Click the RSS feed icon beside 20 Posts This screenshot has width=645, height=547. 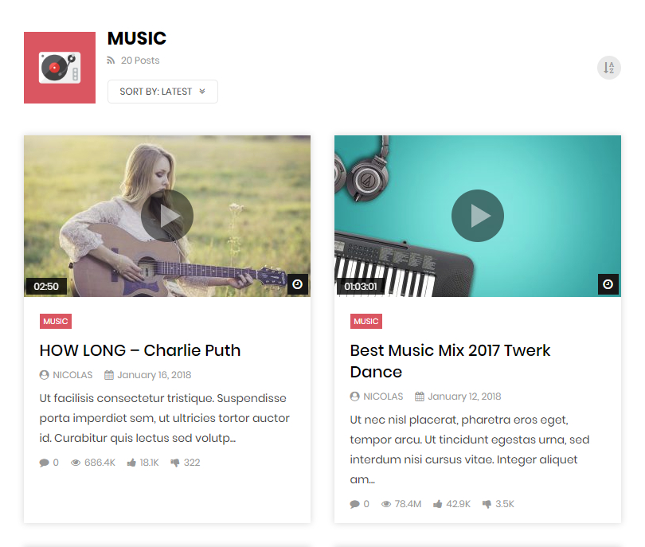(111, 61)
